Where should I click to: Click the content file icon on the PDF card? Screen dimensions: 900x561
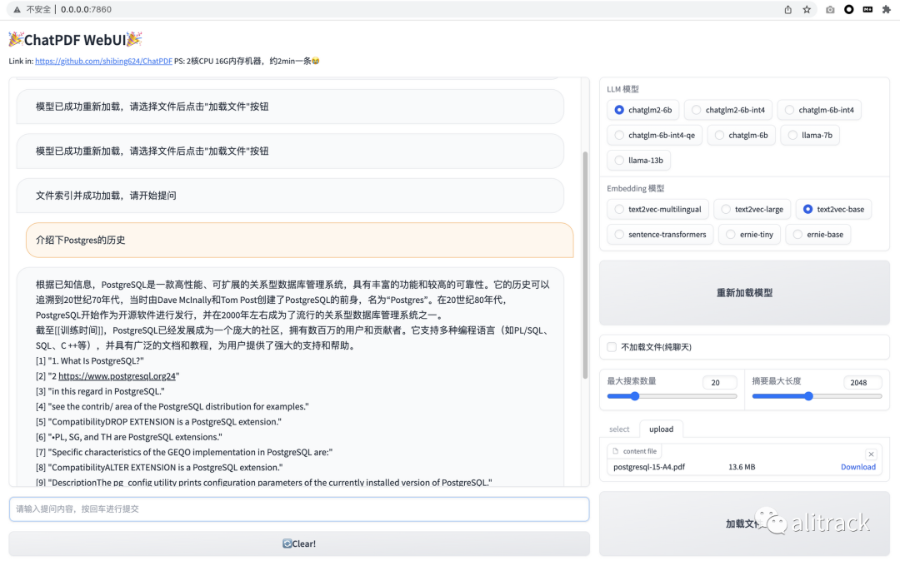click(616, 450)
